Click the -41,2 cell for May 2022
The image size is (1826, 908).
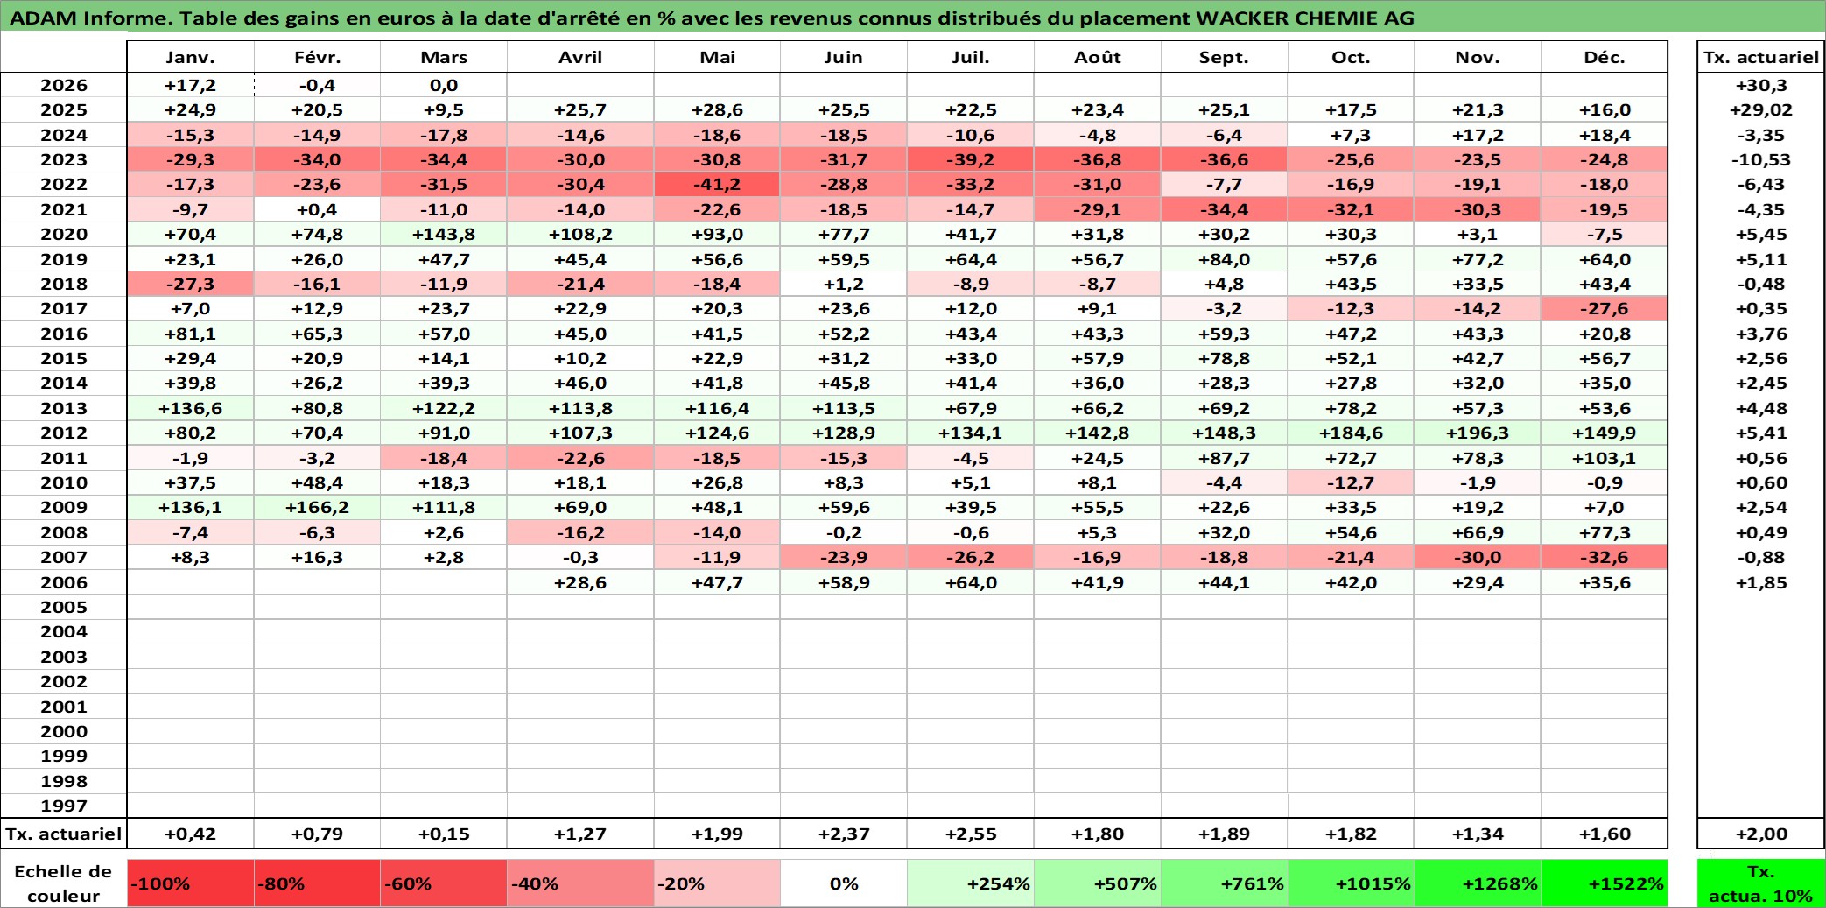(x=717, y=184)
